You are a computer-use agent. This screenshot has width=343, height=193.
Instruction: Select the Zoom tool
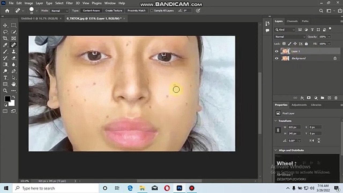[x=5, y=91]
